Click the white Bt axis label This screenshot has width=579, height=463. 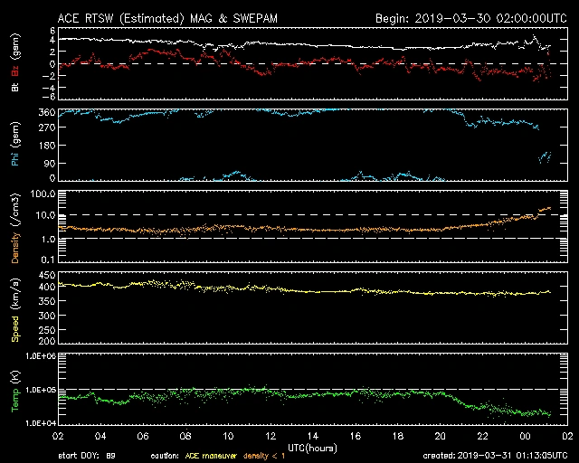[14, 88]
